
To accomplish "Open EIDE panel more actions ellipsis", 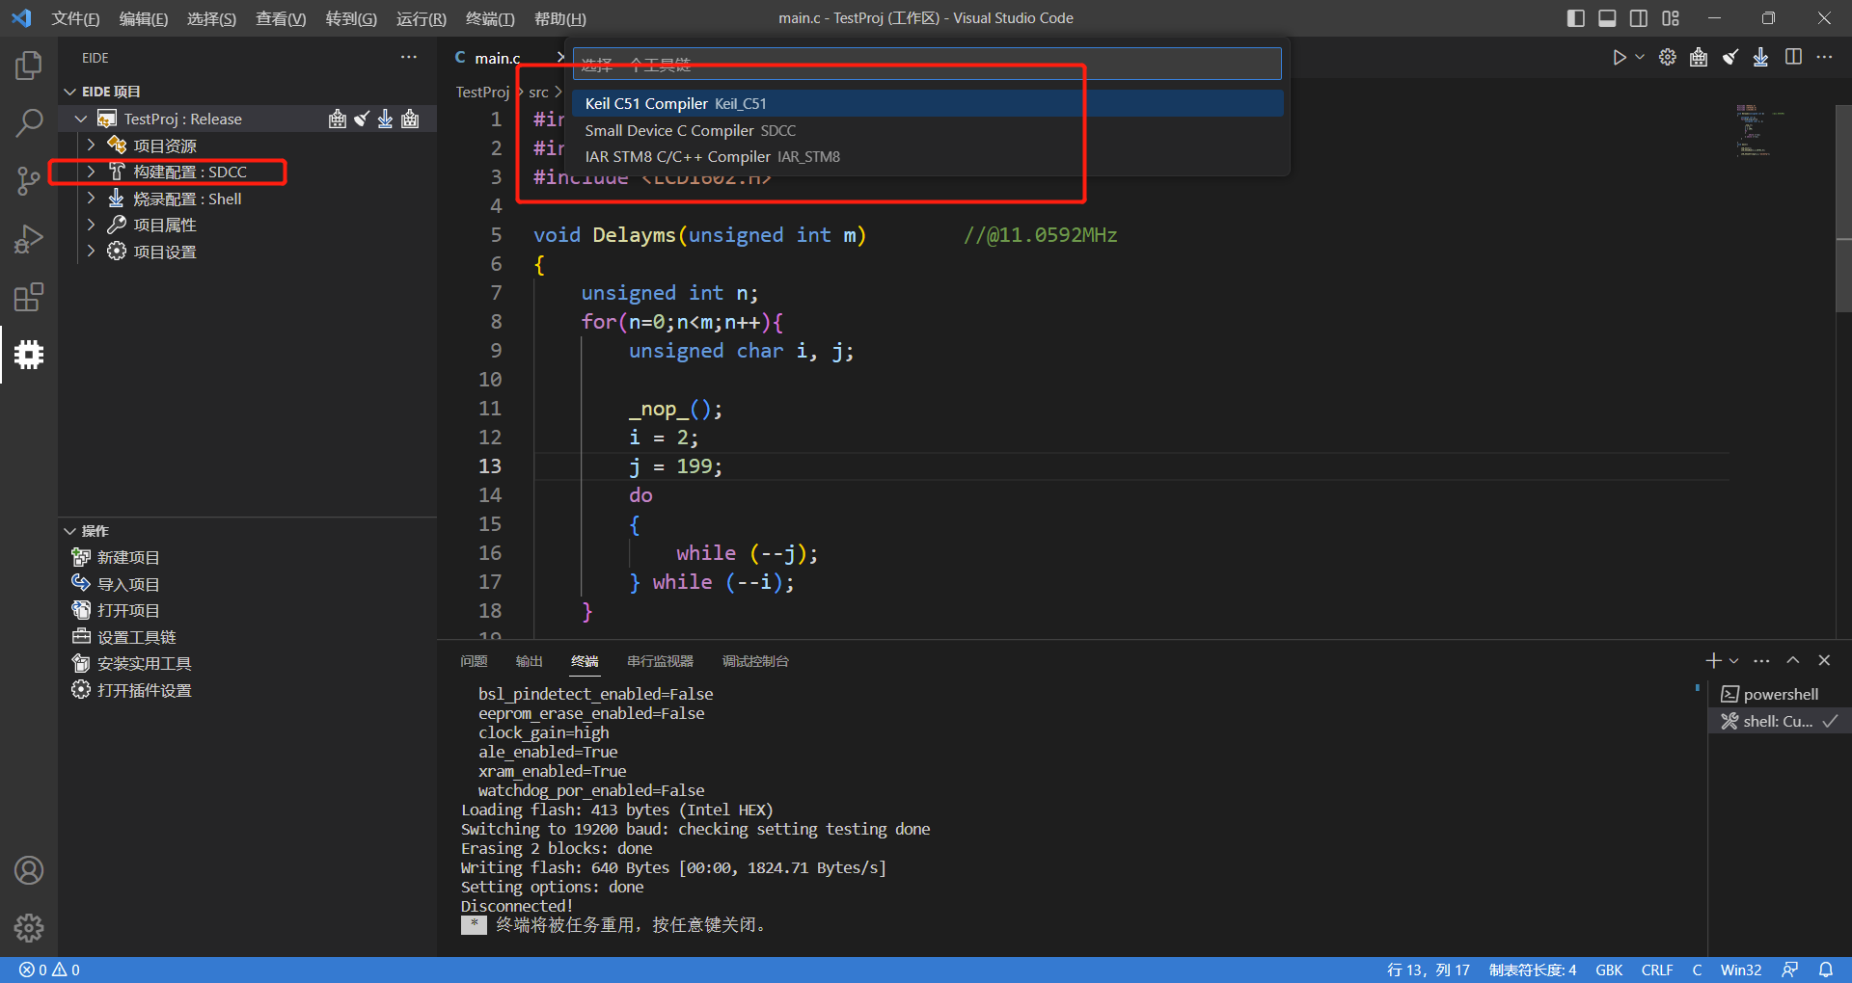I will pos(409,58).
